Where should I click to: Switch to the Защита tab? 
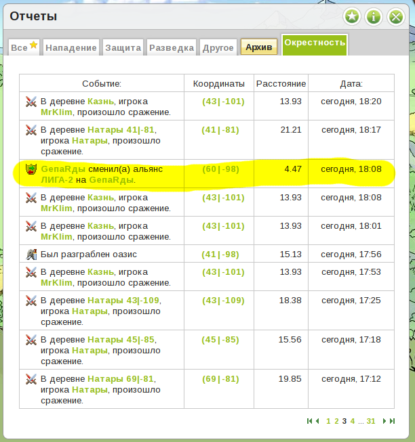coord(123,47)
